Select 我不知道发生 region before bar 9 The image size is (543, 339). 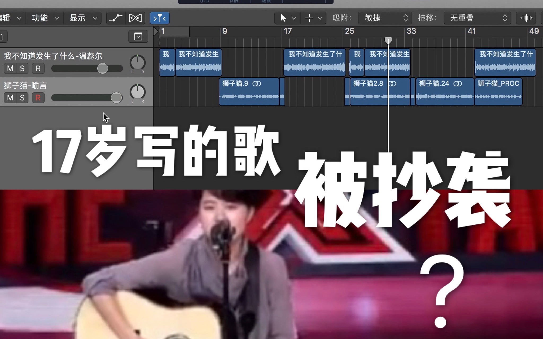(199, 63)
